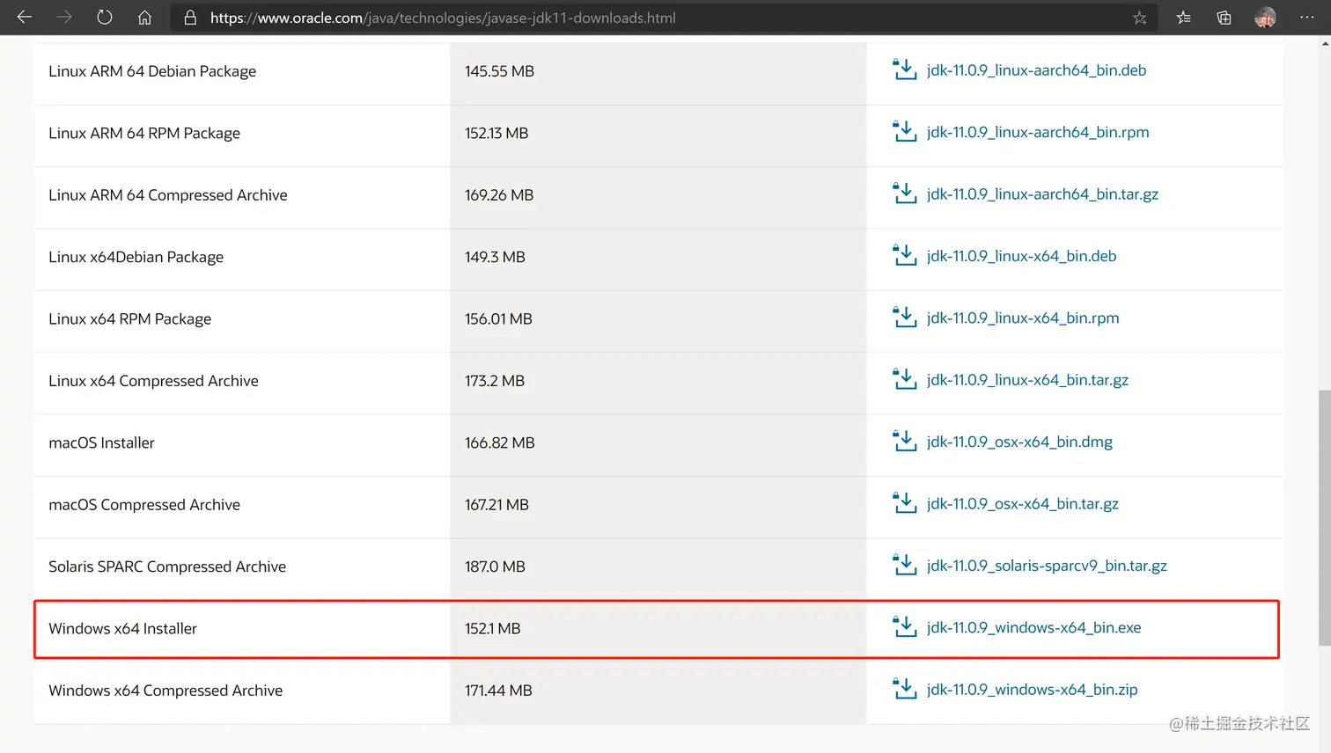This screenshot has height=753, width=1331.
Task: Select 'macOS Installer' text
Action: coord(101,442)
